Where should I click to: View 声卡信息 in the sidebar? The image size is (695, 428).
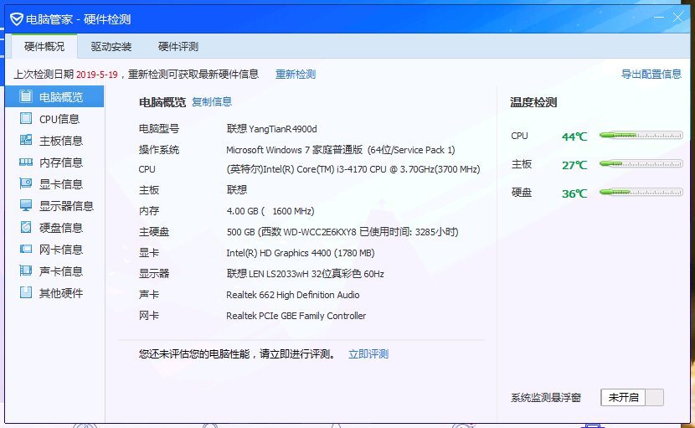click(x=54, y=271)
